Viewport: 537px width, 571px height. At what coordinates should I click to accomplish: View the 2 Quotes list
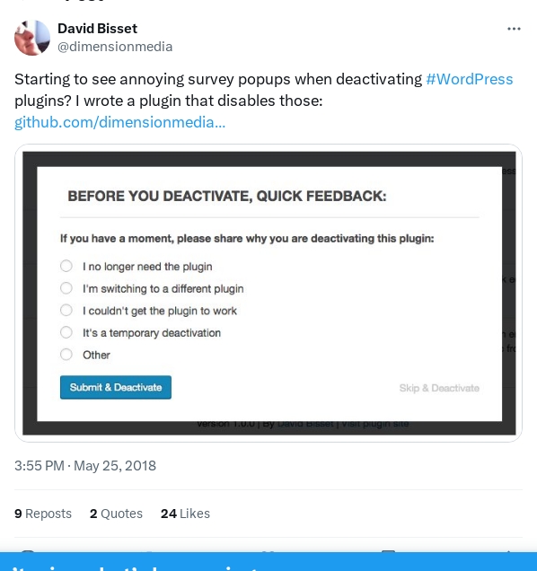(116, 514)
